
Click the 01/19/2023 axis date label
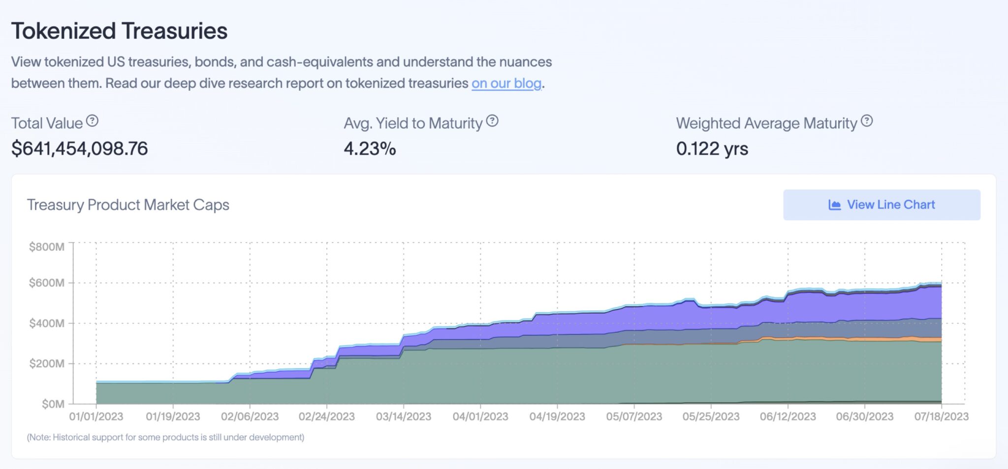click(x=173, y=417)
